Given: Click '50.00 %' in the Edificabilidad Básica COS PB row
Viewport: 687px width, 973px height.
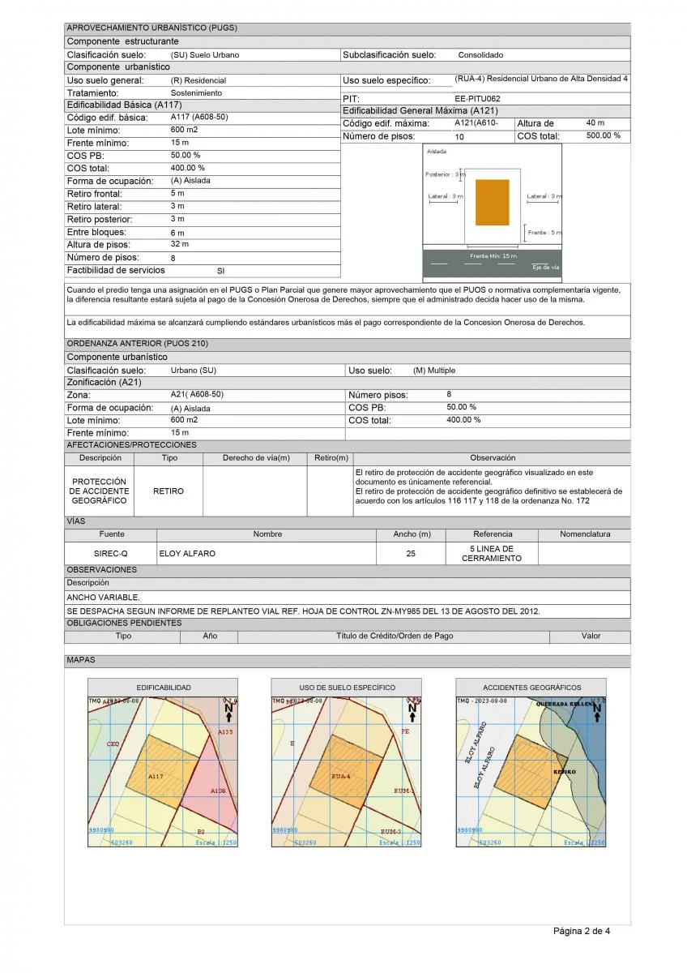Looking at the screenshot, I should [x=186, y=155].
